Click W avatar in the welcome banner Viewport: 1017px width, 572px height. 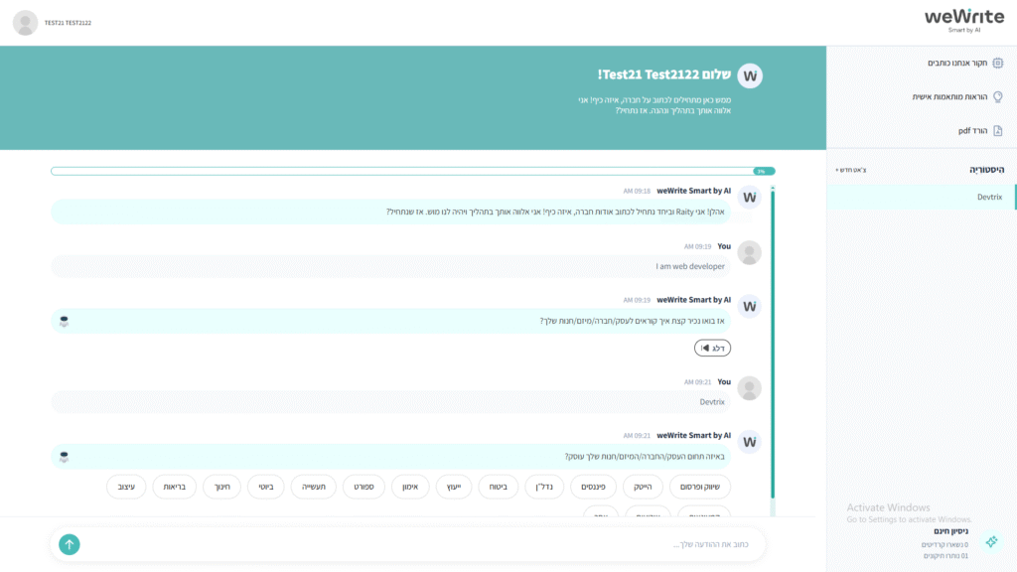click(750, 75)
